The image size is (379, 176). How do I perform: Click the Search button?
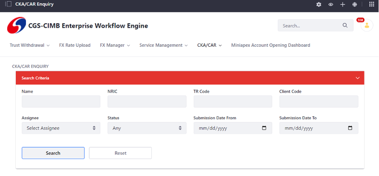(x=53, y=153)
